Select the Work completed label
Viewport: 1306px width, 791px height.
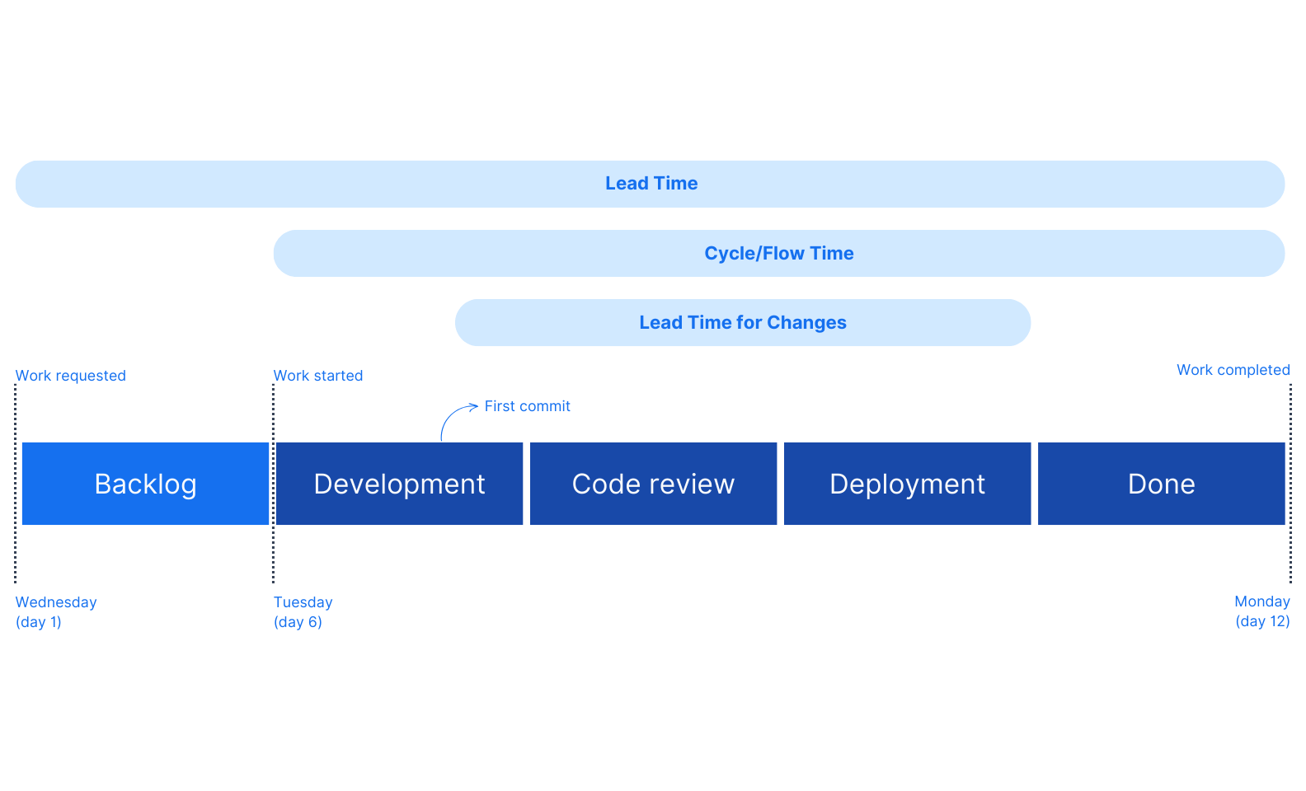pyautogui.click(x=1233, y=370)
